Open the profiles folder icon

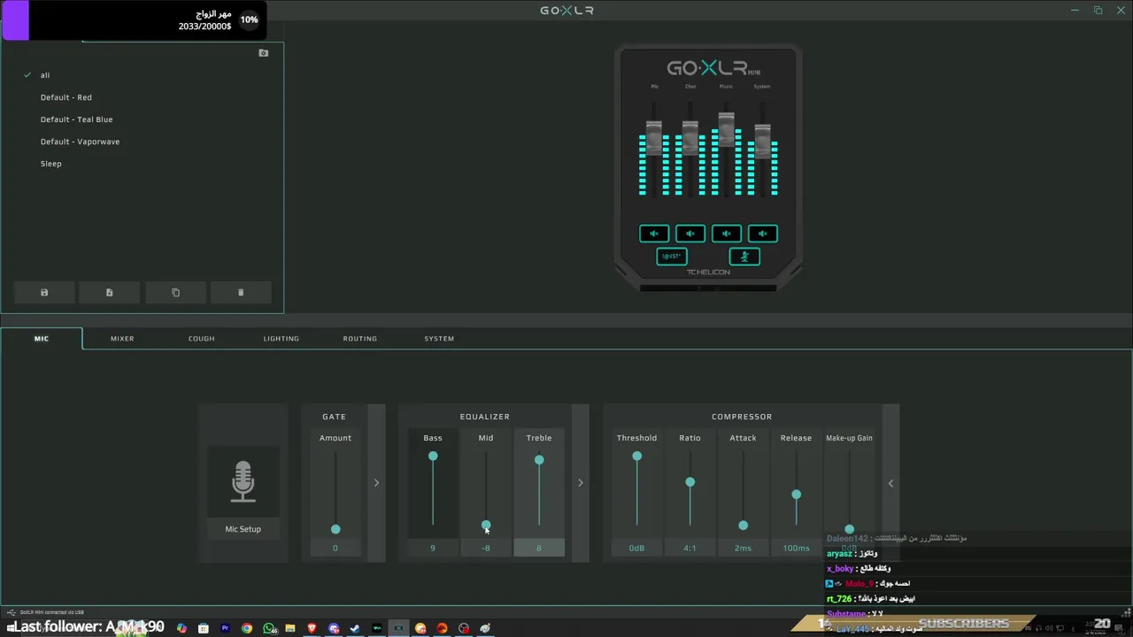click(x=263, y=53)
